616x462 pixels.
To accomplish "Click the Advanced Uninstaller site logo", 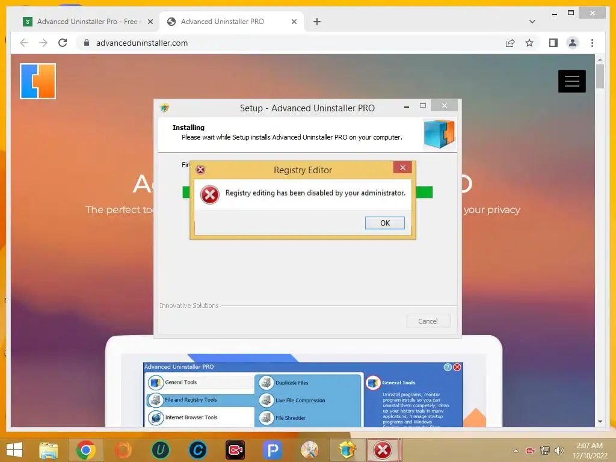I will pyautogui.click(x=38, y=81).
